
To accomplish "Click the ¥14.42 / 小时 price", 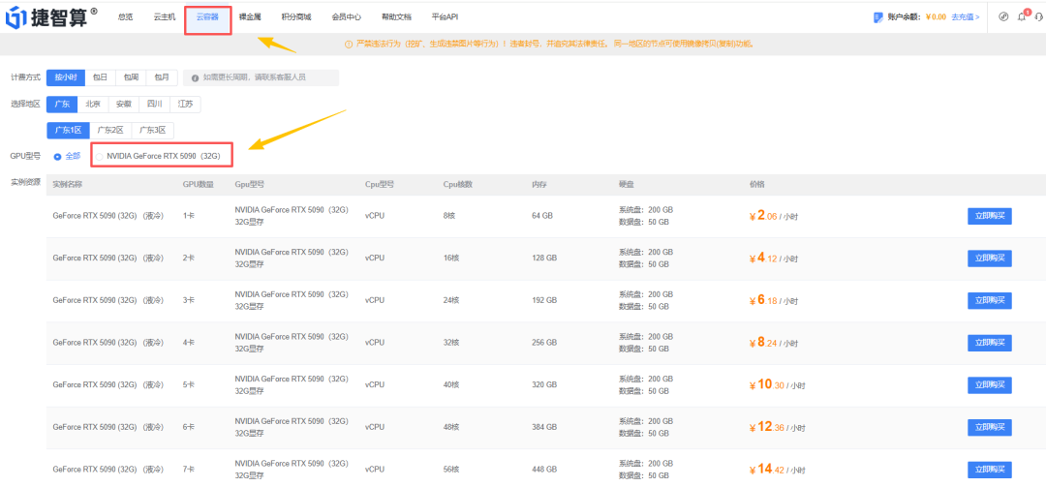I will tap(779, 470).
